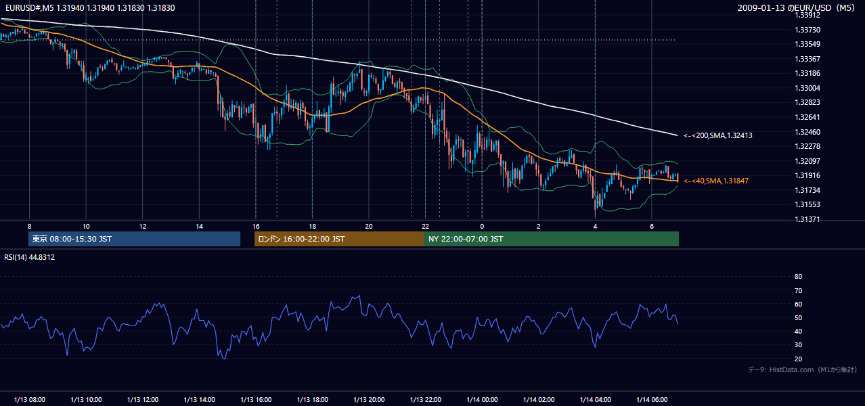865x406 pixels.
Task: Click the 1/13 10:00 time axis label
Action: tap(86, 400)
